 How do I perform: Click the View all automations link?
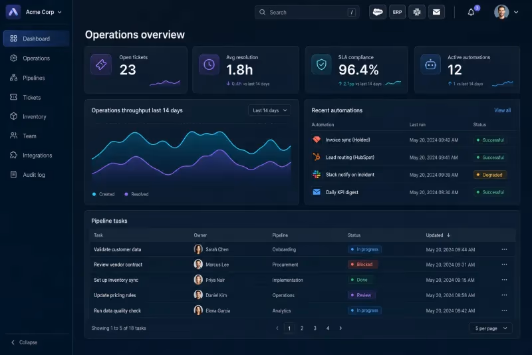click(502, 110)
